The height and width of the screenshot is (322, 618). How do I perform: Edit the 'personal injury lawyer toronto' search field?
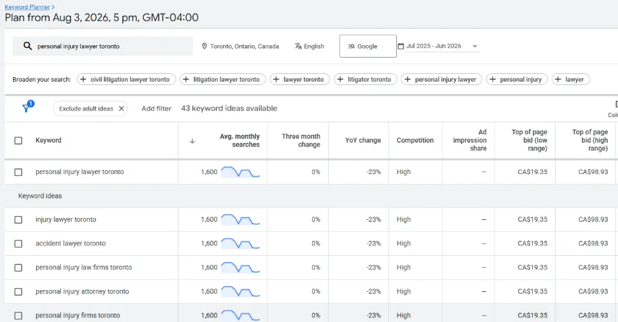click(x=102, y=46)
